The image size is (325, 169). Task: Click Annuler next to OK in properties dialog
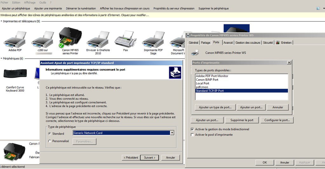tap(285, 163)
